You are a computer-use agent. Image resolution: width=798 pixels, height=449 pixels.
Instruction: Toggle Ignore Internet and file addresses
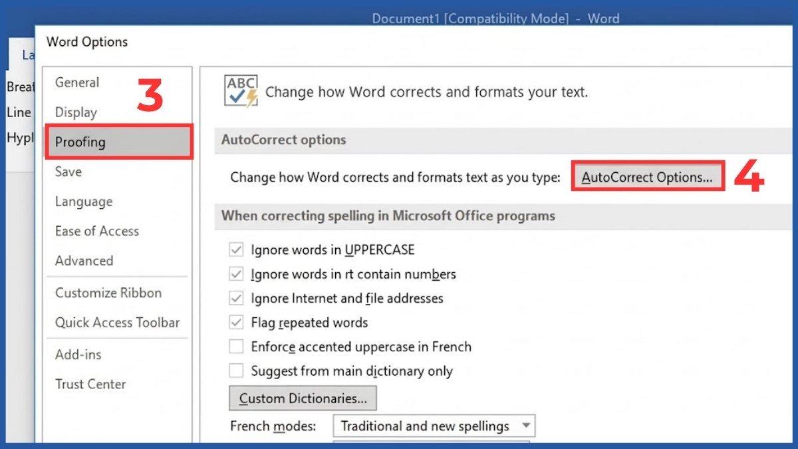236,299
